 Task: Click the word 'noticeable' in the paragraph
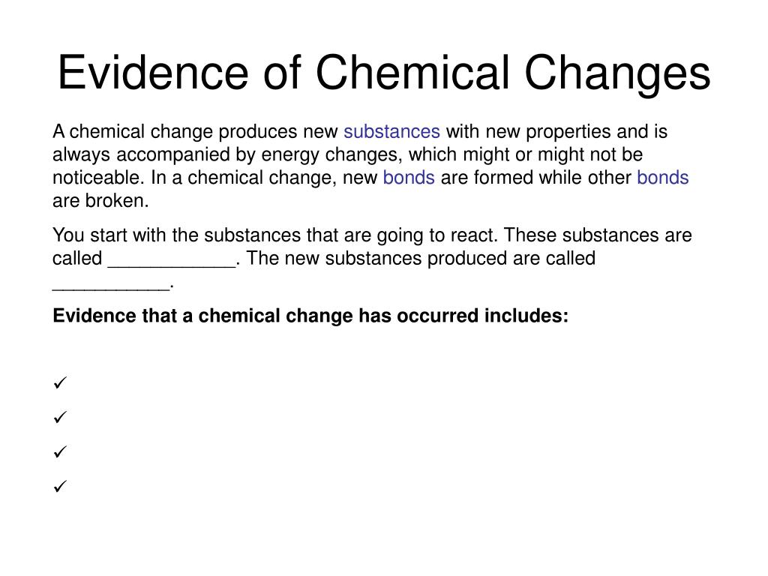coord(97,178)
